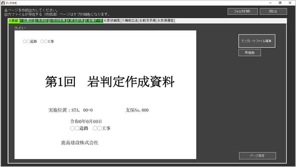Screen dimensions: 296x167
Task: Select the 2.支保図 tab
Action: coord(41,21)
